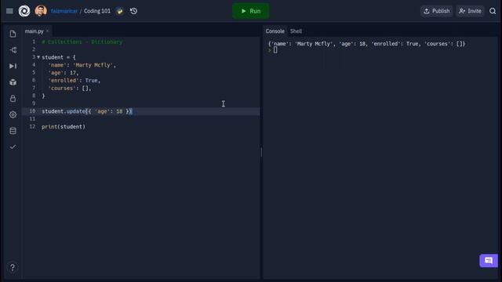Click the 'courses': [] line
Viewport: 502px width, 282px height.
pyautogui.click(x=70, y=88)
